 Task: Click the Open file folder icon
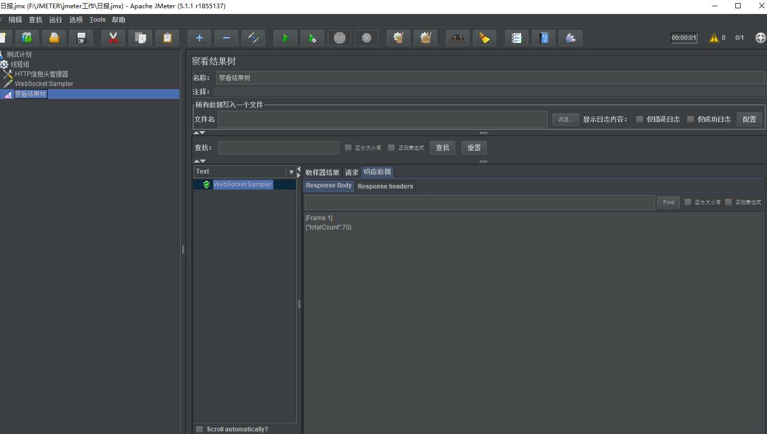tap(54, 38)
